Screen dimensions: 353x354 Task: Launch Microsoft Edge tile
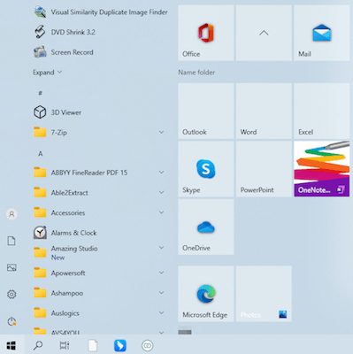point(206,294)
